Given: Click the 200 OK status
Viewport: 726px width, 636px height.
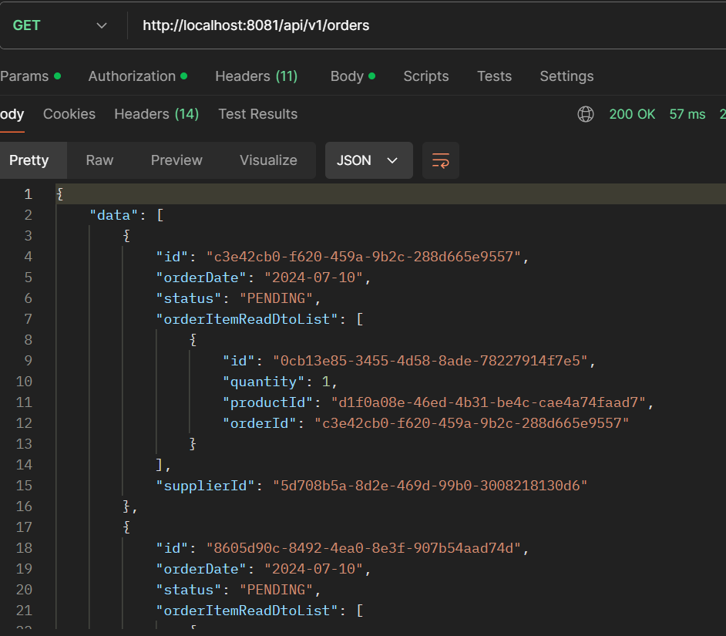Looking at the screenshot, I should pos(632,114).
